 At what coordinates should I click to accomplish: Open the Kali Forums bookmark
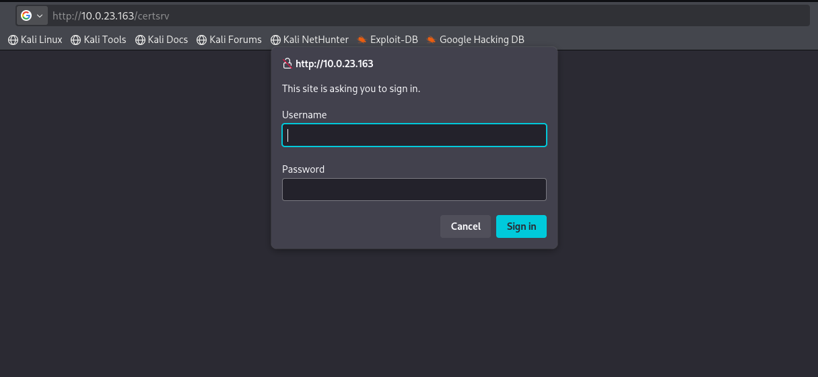(x=229, y=40)
